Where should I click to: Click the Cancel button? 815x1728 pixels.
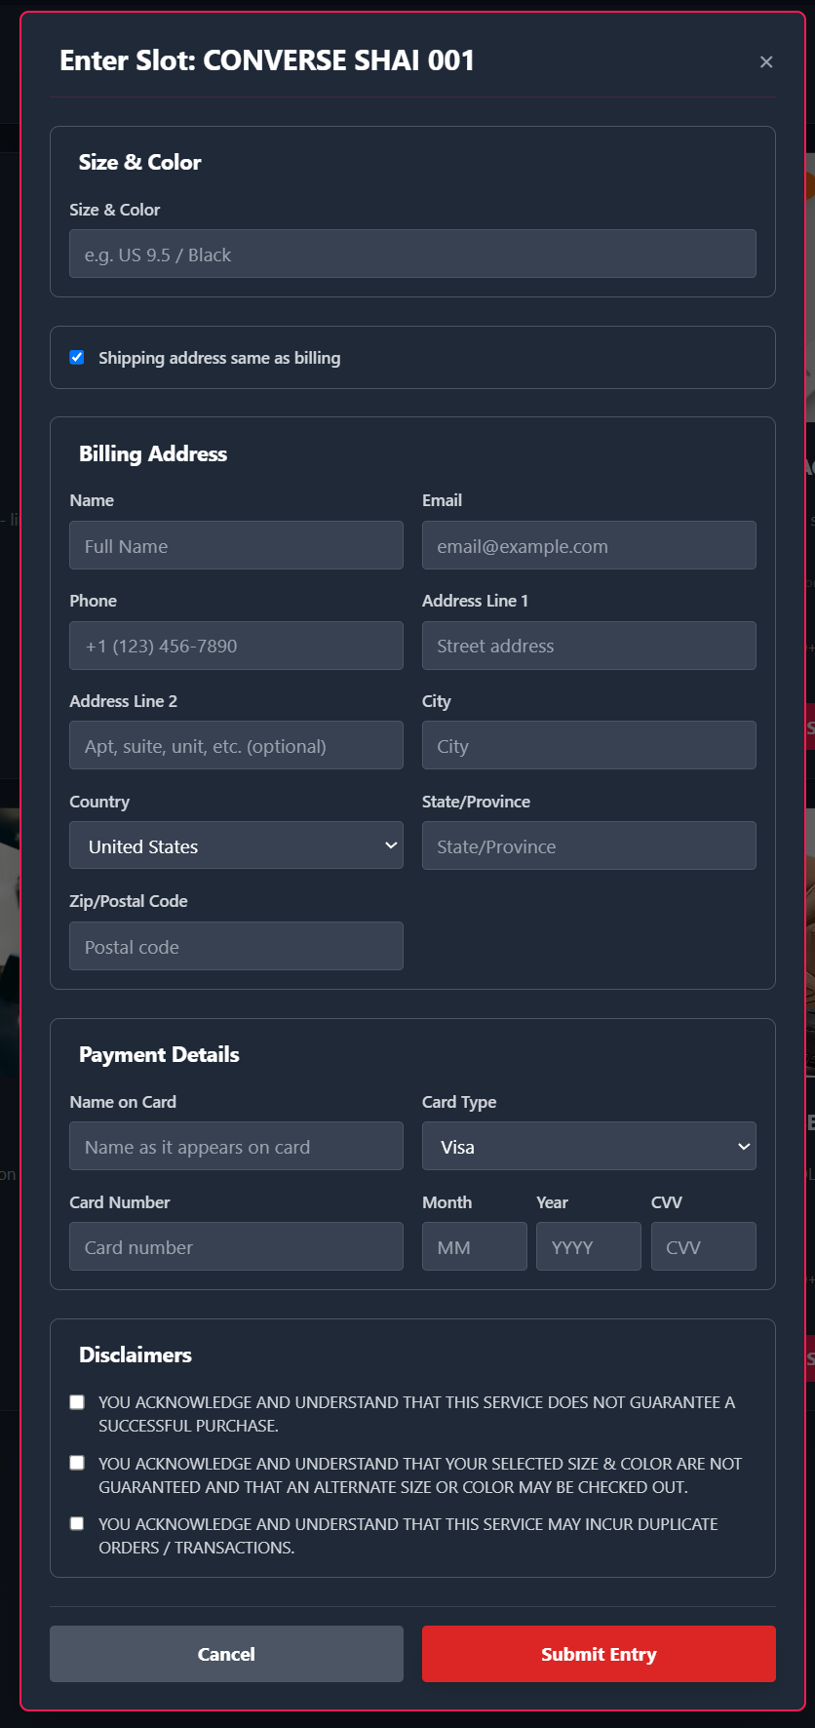[226, 1654]
